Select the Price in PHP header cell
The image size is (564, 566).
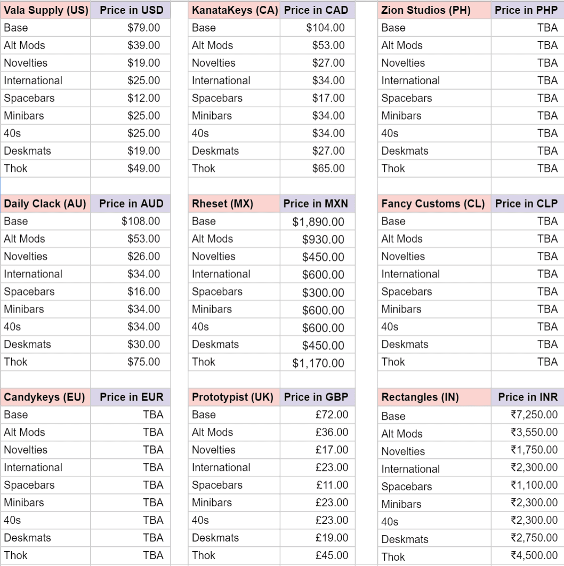pos(526,10)
